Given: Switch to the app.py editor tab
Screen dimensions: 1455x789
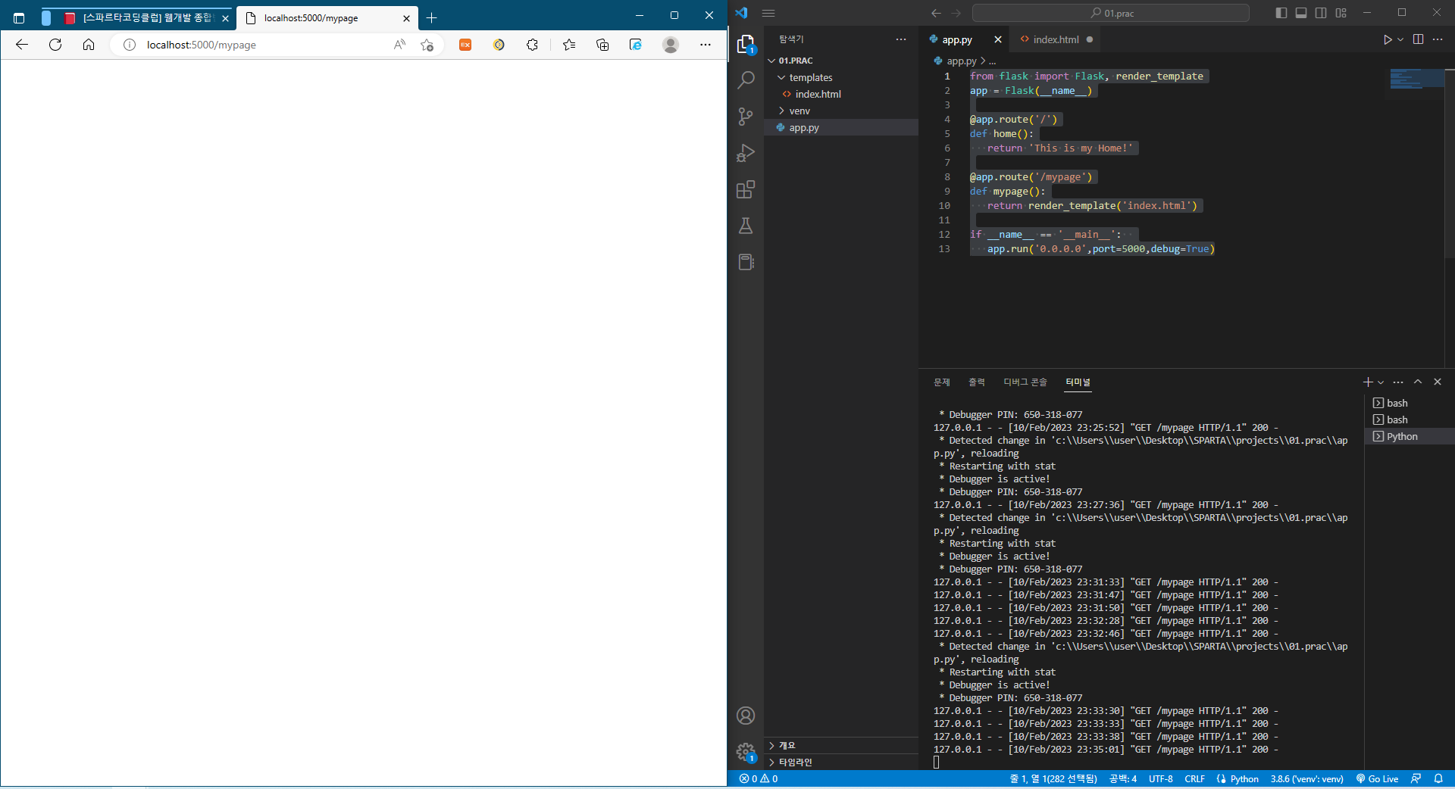Looking at the screenshot, I should point(956,39).
